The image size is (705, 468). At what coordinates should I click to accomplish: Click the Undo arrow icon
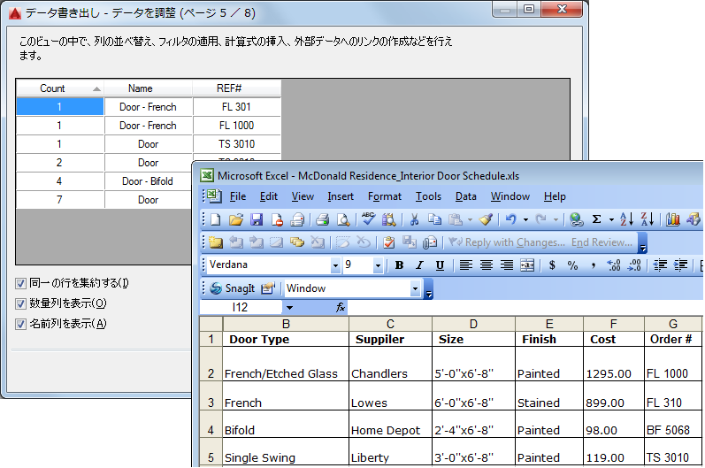tap(510, 219)
